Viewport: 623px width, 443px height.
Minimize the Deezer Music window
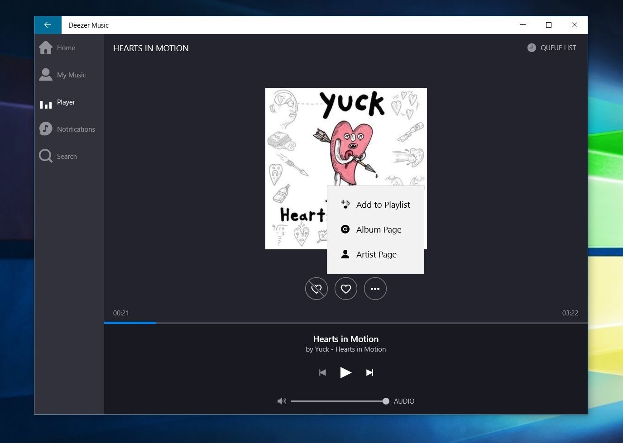(523, 25)
